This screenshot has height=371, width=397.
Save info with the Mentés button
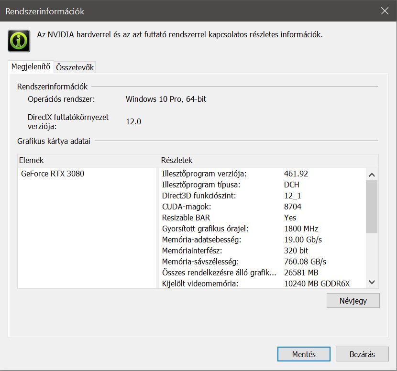304,354
